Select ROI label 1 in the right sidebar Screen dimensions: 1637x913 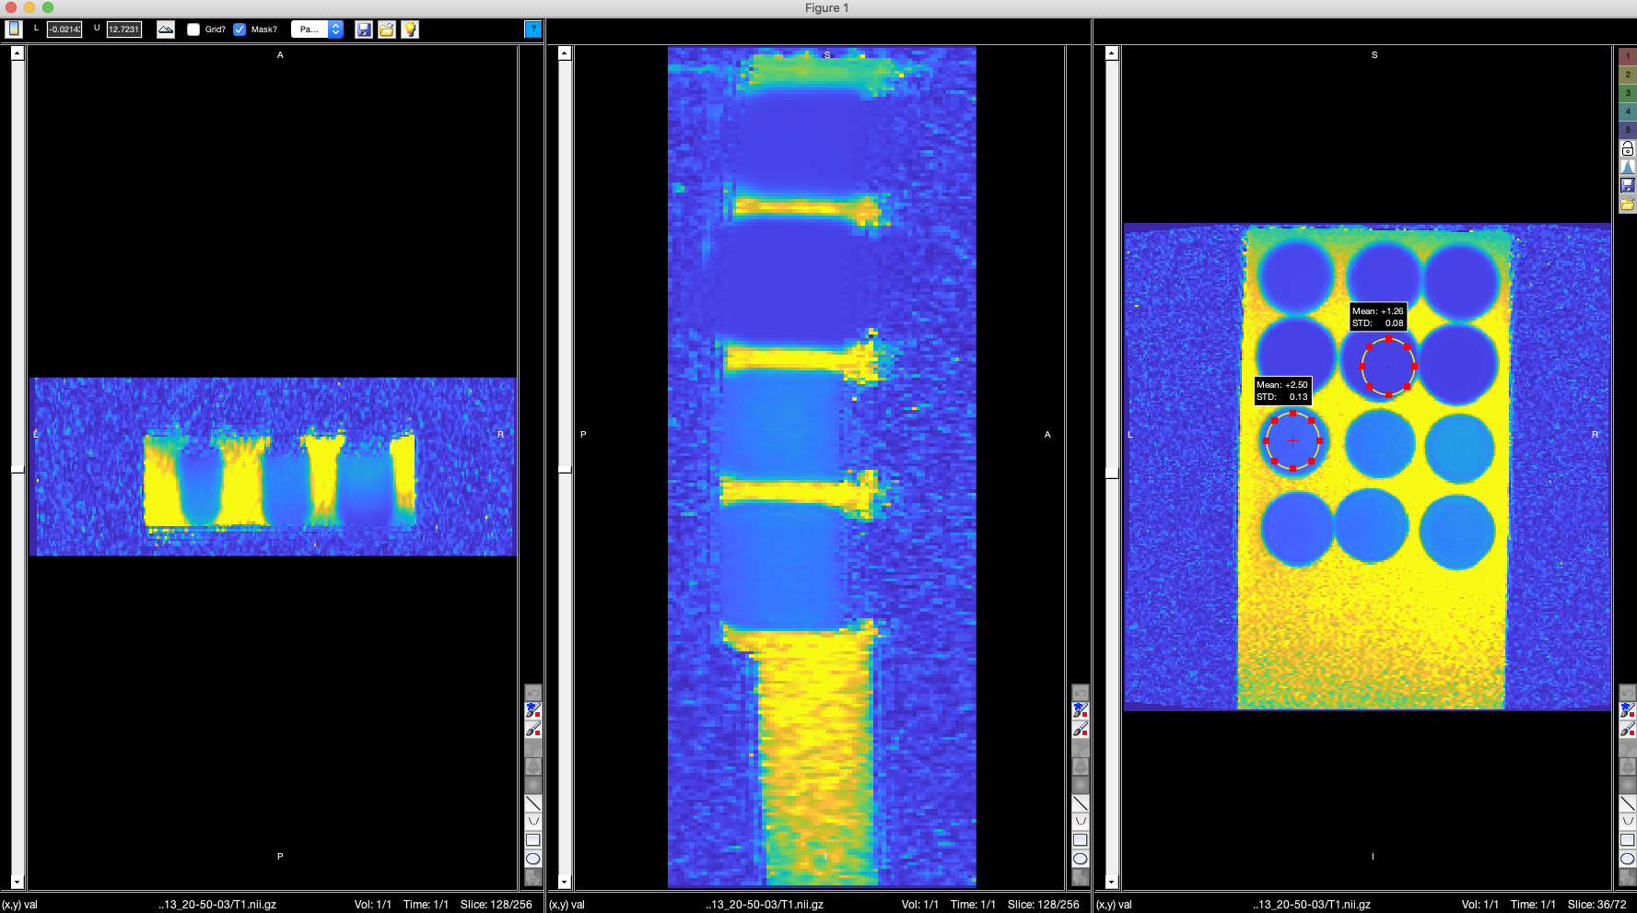coord(1628,55)
